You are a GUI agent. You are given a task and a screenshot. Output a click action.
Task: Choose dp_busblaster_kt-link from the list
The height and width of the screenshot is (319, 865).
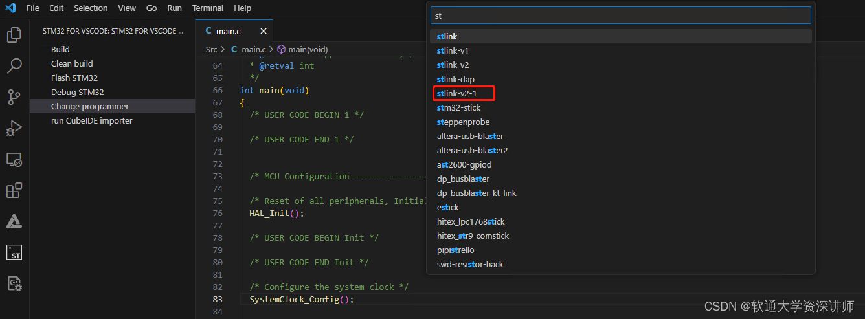click(x=621, y=193)
